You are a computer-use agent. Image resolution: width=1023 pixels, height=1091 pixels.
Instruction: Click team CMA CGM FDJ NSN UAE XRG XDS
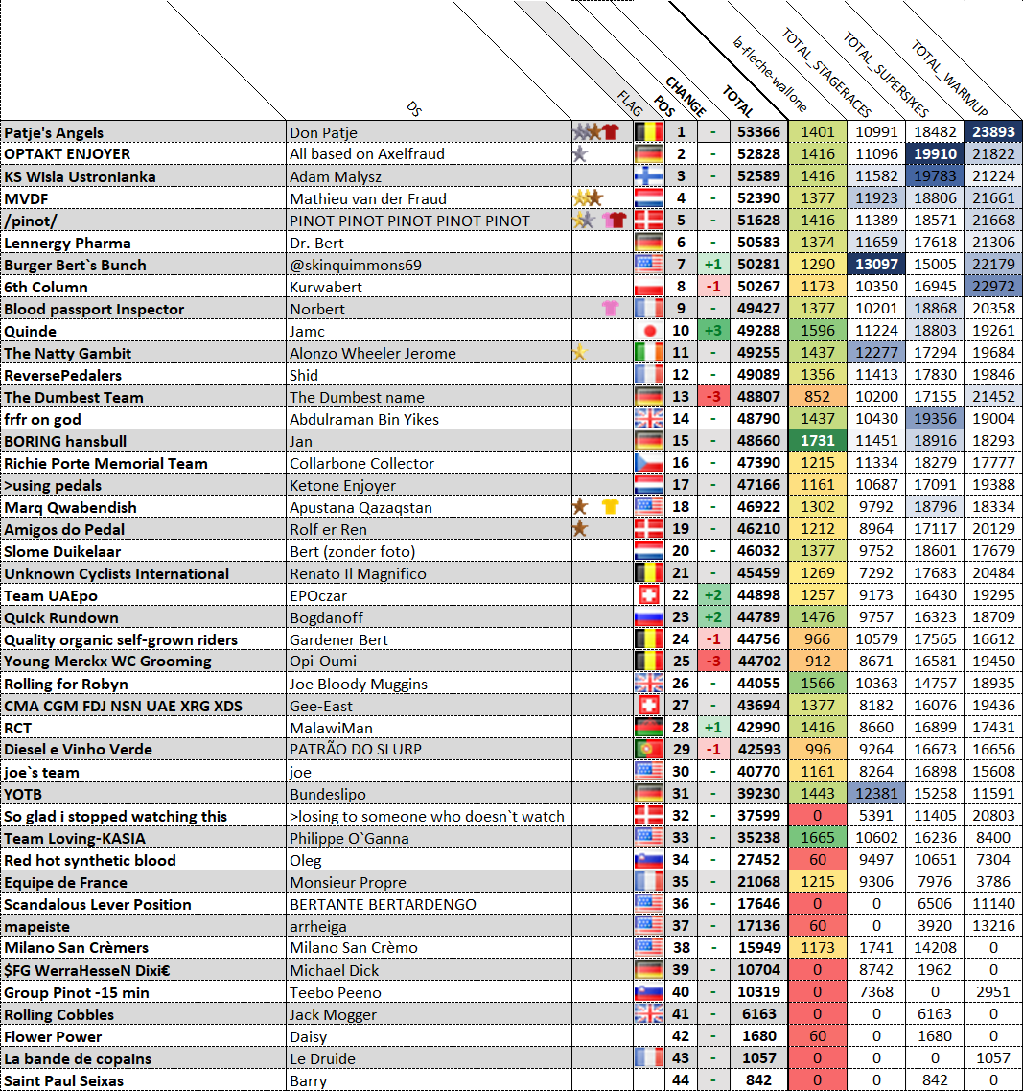click(123, 706)
